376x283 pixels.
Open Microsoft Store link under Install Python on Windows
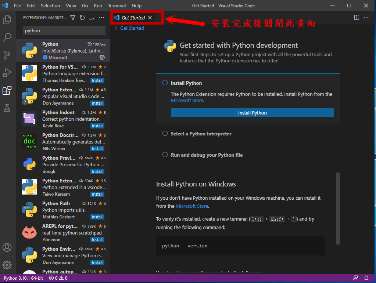(x=192, y=206)
